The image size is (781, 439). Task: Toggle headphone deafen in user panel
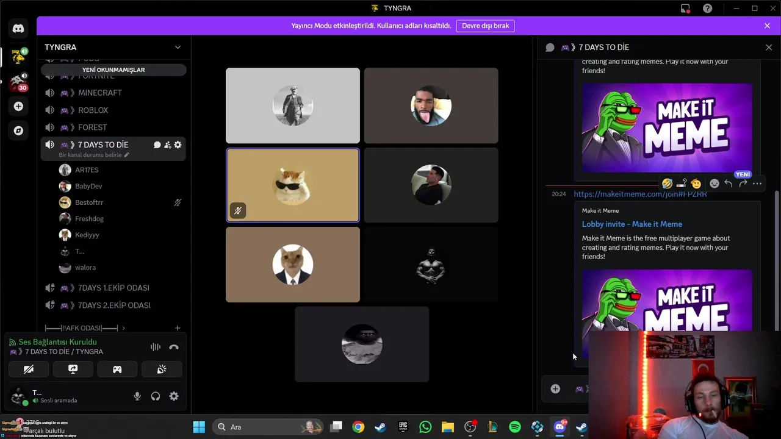pyautogui.click(x=156, y=396)
